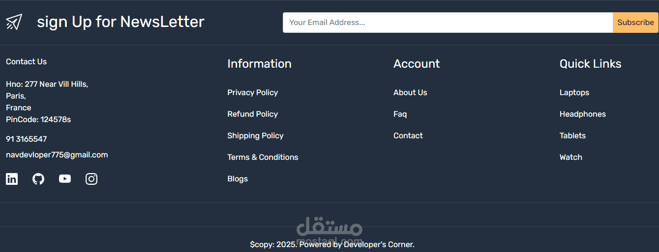
Task: Visit the GitHub profile icon
Action: click(x=38, y=179)
